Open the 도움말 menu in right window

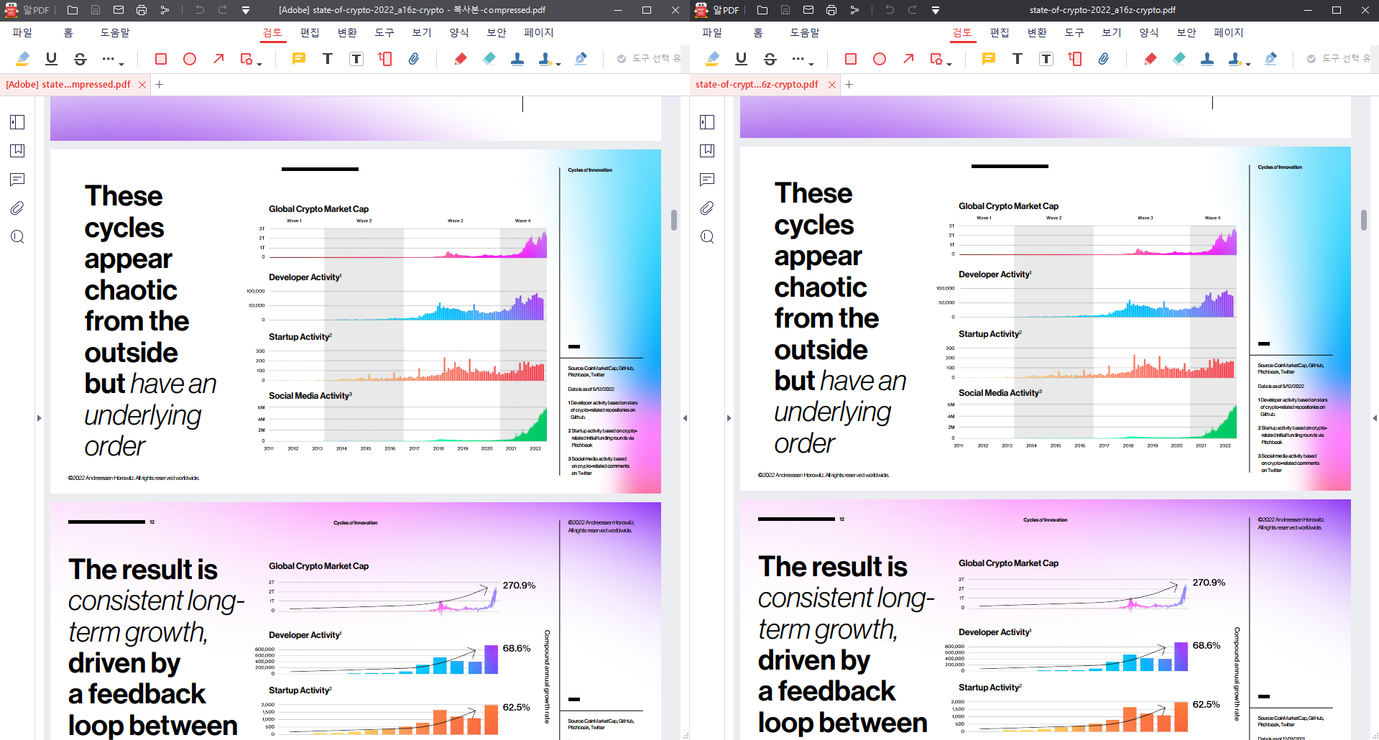pos(805,32)
